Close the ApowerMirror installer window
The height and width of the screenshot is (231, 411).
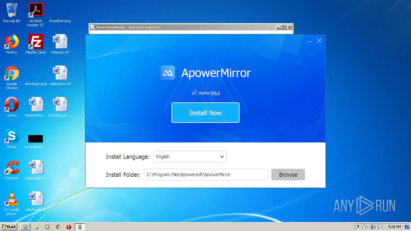[319, 40]
